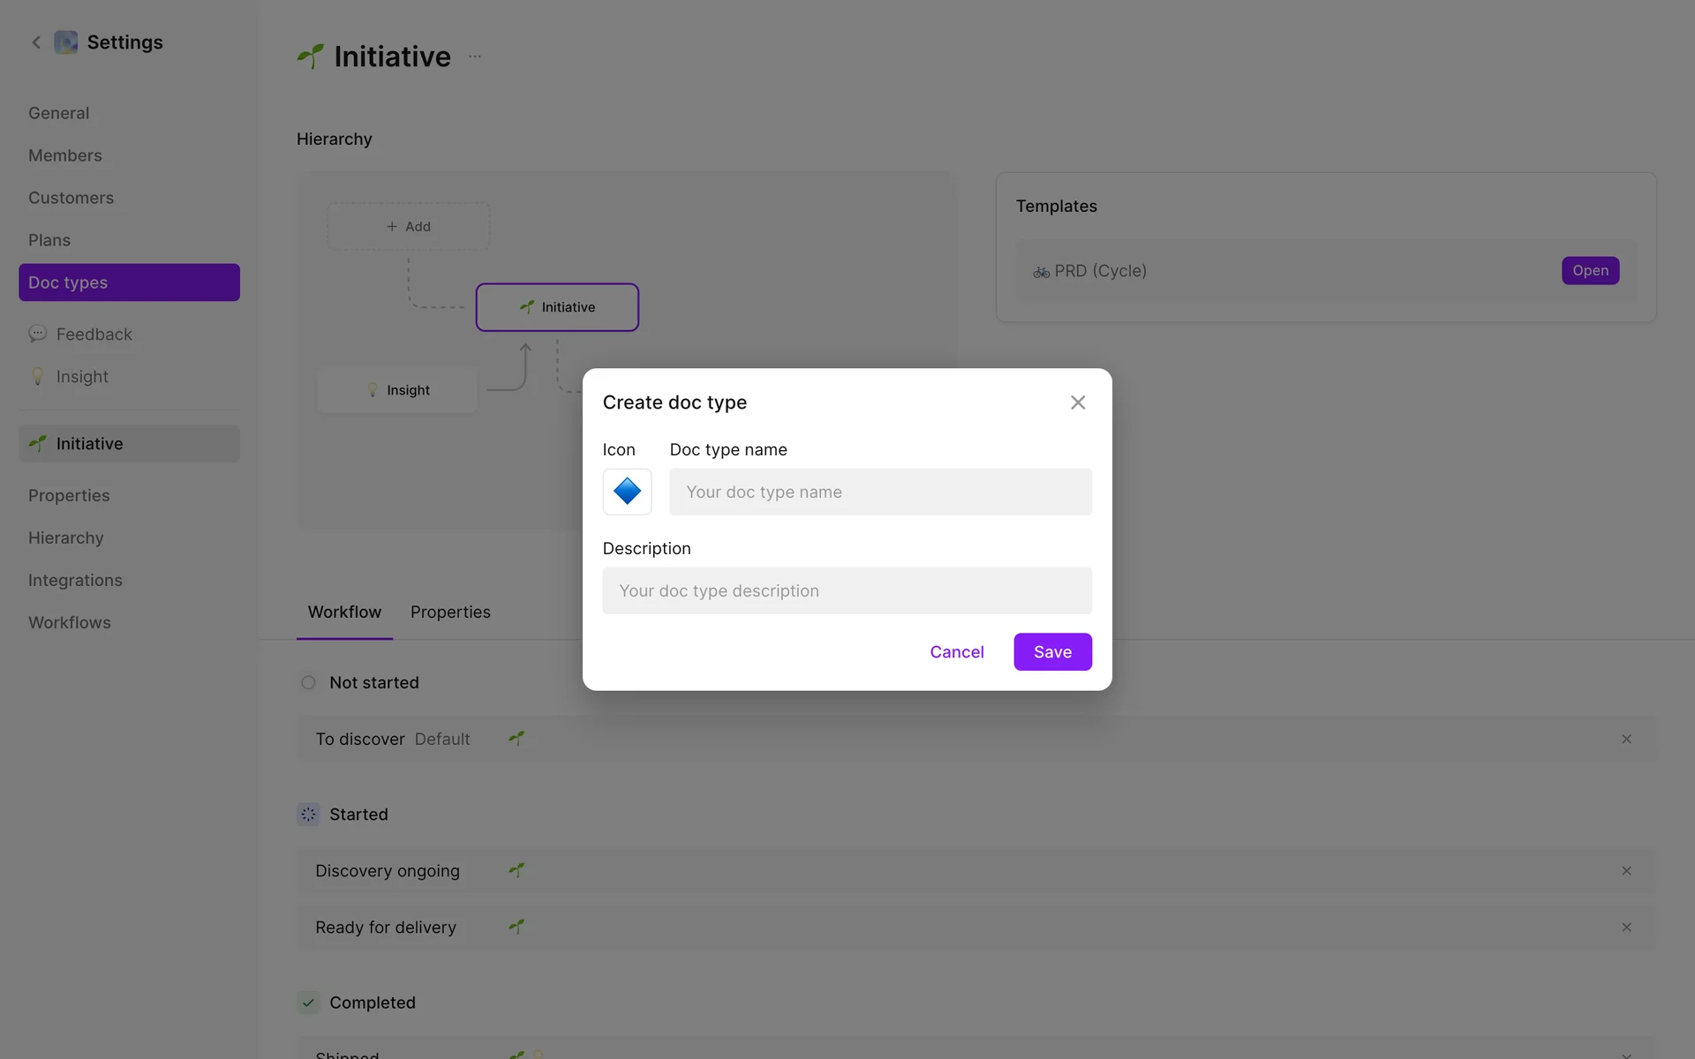Select the Initiative node in the hierarchy diagram
The height and width of the screenshot is (1059, 1695).
click(557, 307)
